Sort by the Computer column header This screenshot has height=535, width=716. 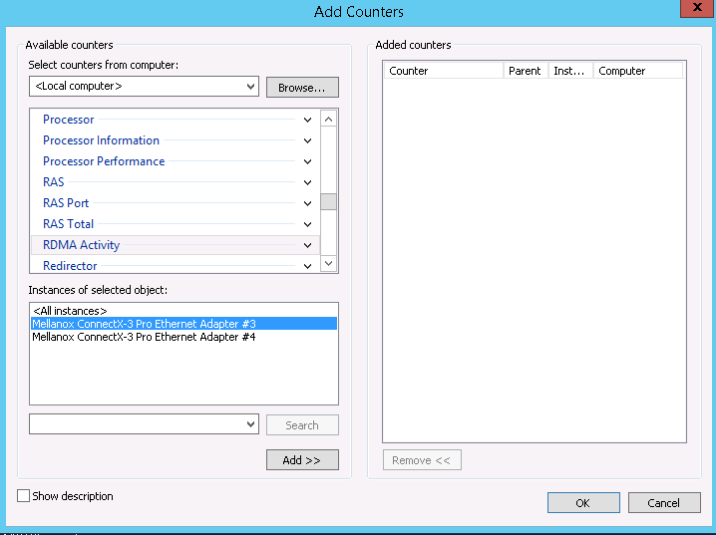[638, 71]
